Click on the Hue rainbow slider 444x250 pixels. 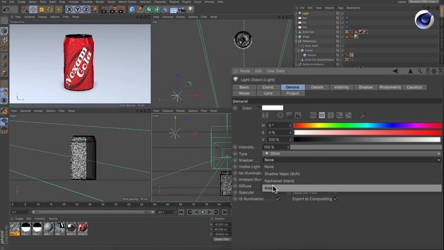pos(367,125)
